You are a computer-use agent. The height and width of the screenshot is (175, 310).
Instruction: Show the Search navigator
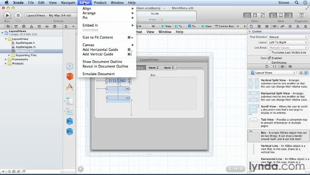coord(24,26)
